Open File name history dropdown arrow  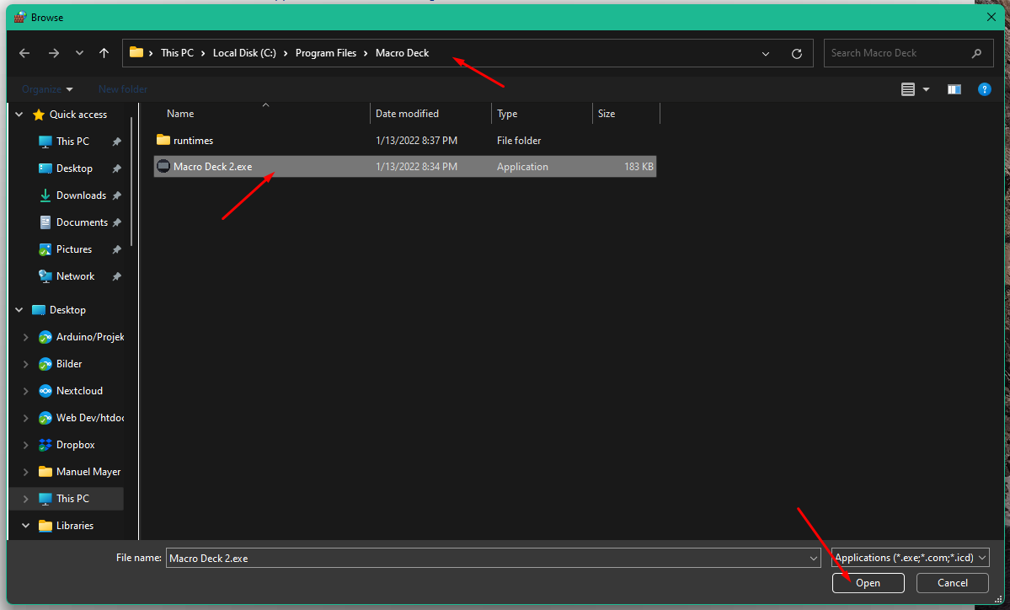[814, 558]
